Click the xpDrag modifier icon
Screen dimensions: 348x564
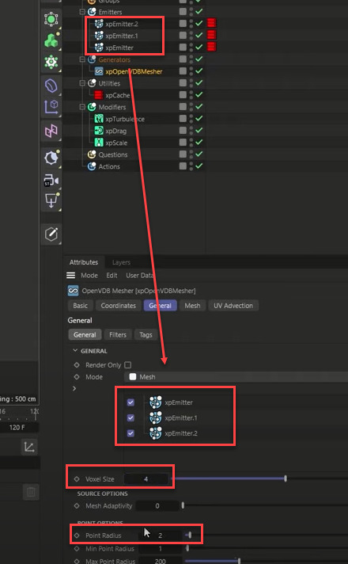click(99, 131)
